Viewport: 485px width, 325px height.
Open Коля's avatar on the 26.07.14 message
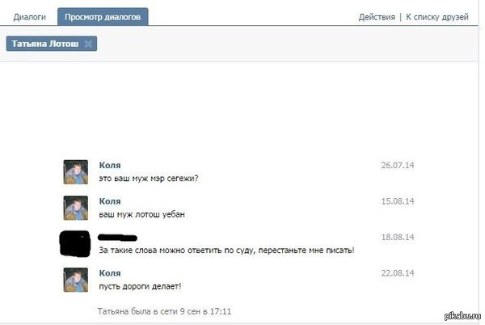[x=76, y=171]
